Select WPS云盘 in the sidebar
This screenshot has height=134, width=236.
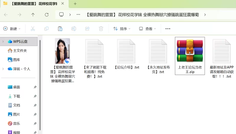click(x=19, y=41)
